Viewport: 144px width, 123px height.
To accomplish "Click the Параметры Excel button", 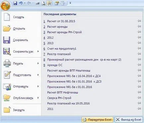I will click(98, 120).
